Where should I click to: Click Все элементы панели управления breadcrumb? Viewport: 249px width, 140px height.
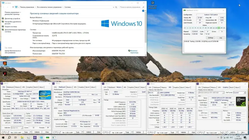coord(49,7)
